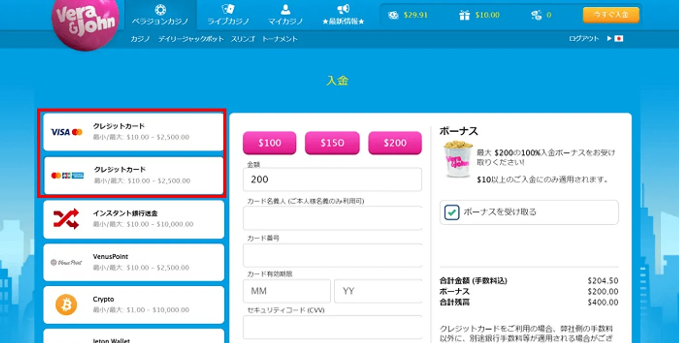The height and width of the screenshot is (343, 679).
Task: Open the カジノ submenu link
Action: click(x=140, y=39)
